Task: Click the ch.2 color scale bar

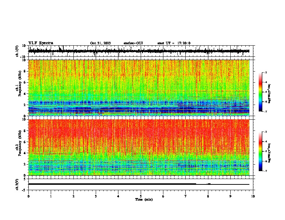Action: point(260,151)
